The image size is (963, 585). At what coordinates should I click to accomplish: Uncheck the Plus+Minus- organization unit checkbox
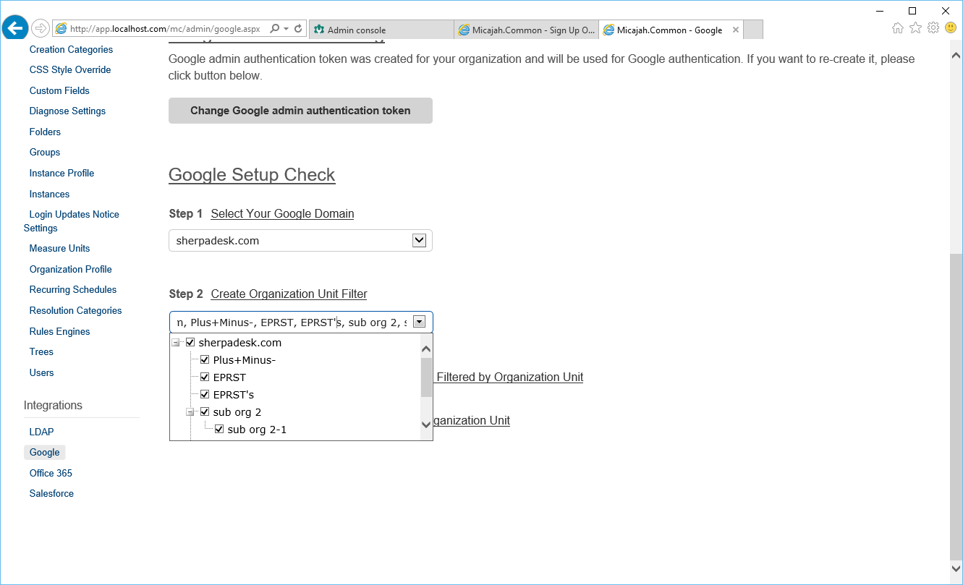[x=205, y=360]
